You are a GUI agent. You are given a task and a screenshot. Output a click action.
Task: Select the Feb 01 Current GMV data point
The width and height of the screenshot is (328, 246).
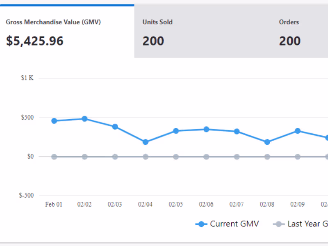click(54, 121)
